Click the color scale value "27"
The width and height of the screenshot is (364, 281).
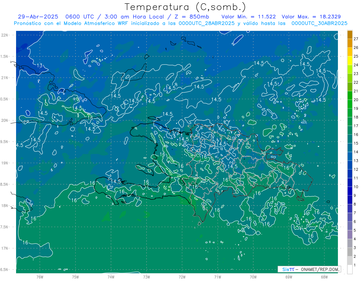[x=356, y=39]
